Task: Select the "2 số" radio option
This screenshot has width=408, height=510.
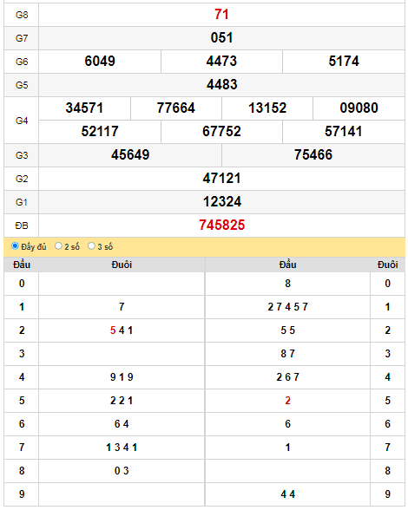Action: (x=58, y=246)
